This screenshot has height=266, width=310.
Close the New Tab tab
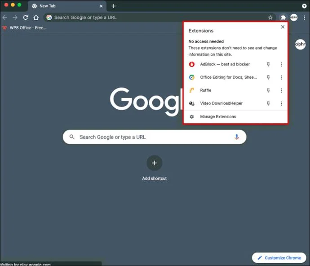(101, 6)
